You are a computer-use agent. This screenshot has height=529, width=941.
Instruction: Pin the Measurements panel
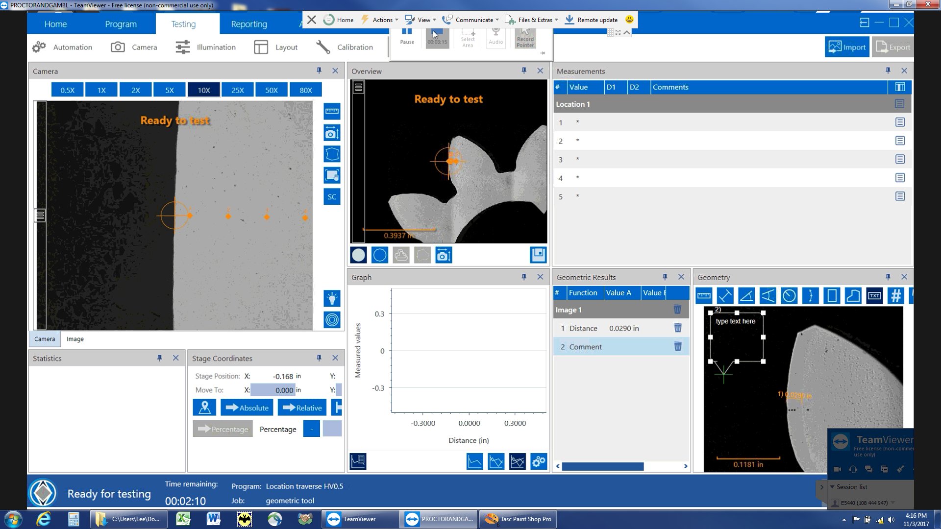[x=888, y=71]
